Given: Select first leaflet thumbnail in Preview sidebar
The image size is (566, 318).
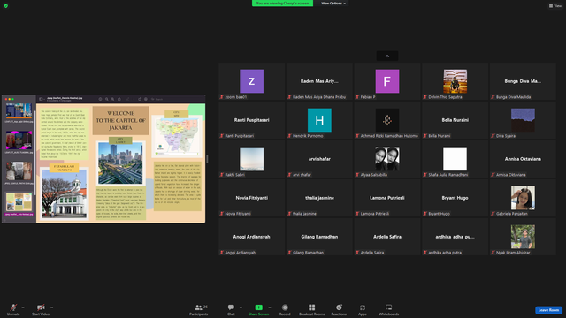Looking at the screenshot, I should pyautogui.click(x=19, y=110).
